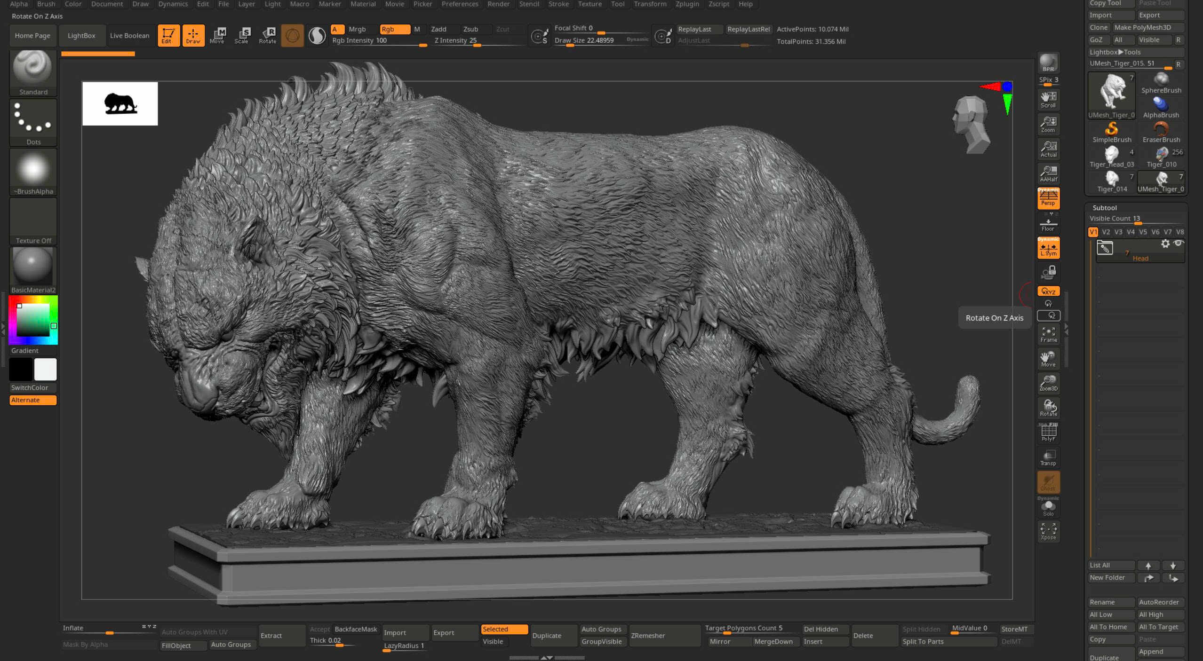
Task: Click the Make PolyMesh3D button
Action: pyautogui.click(x=1142, y=27)
